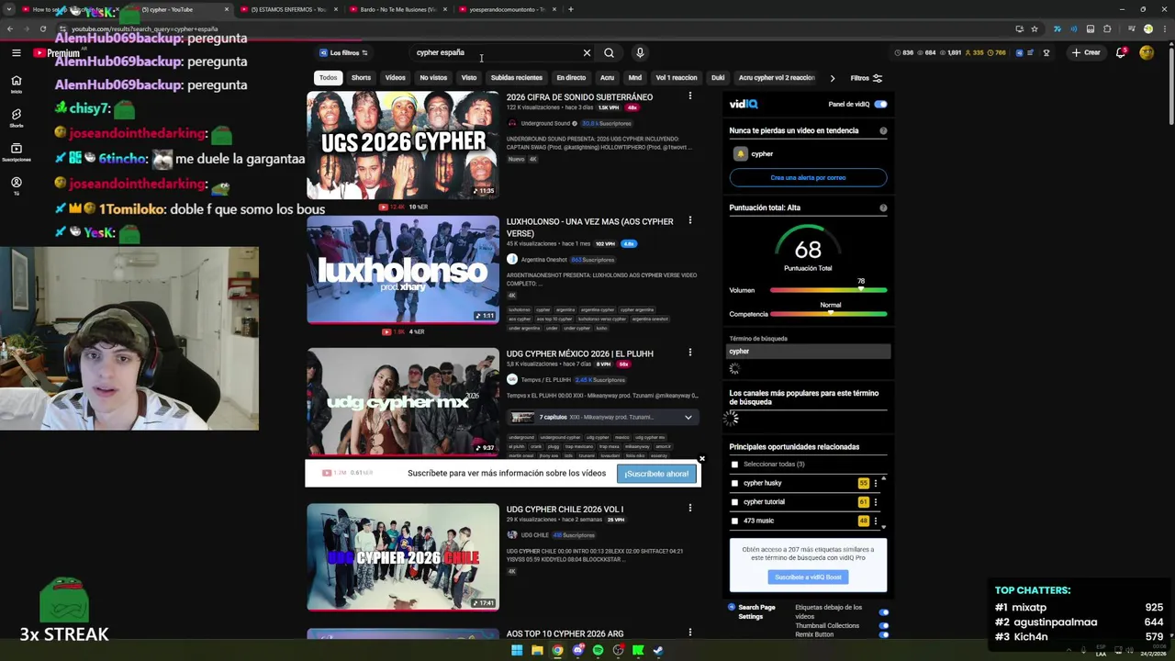This screenshot has height=661, width=1175.
Task: Close the vidIQ subscribe banner
Action: click(x=702, y=458)
